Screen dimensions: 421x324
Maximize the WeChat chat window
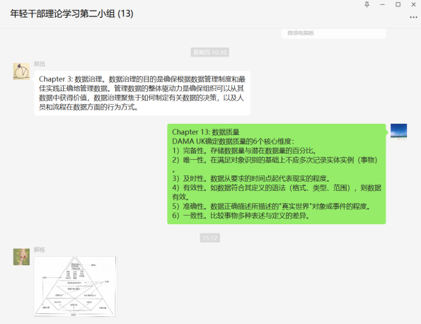click(x=398, y=4)
